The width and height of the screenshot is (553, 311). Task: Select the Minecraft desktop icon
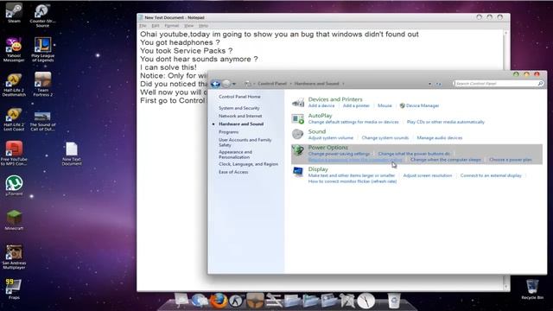click(14, 220)
